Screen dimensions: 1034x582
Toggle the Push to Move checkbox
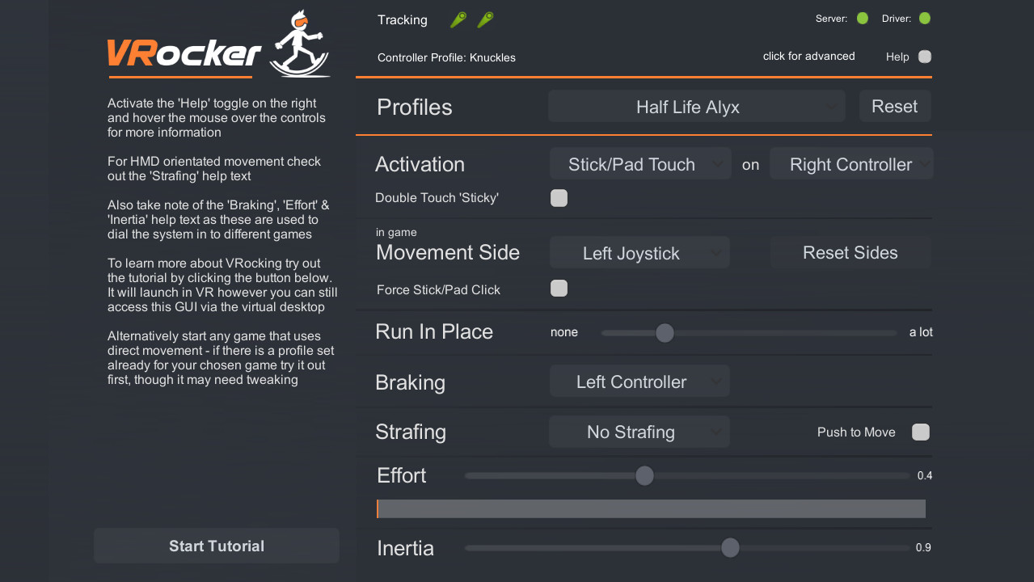(x=920, y=432)
